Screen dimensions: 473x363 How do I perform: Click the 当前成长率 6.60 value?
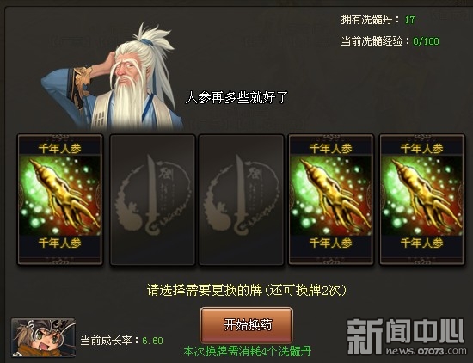point(152,341)
